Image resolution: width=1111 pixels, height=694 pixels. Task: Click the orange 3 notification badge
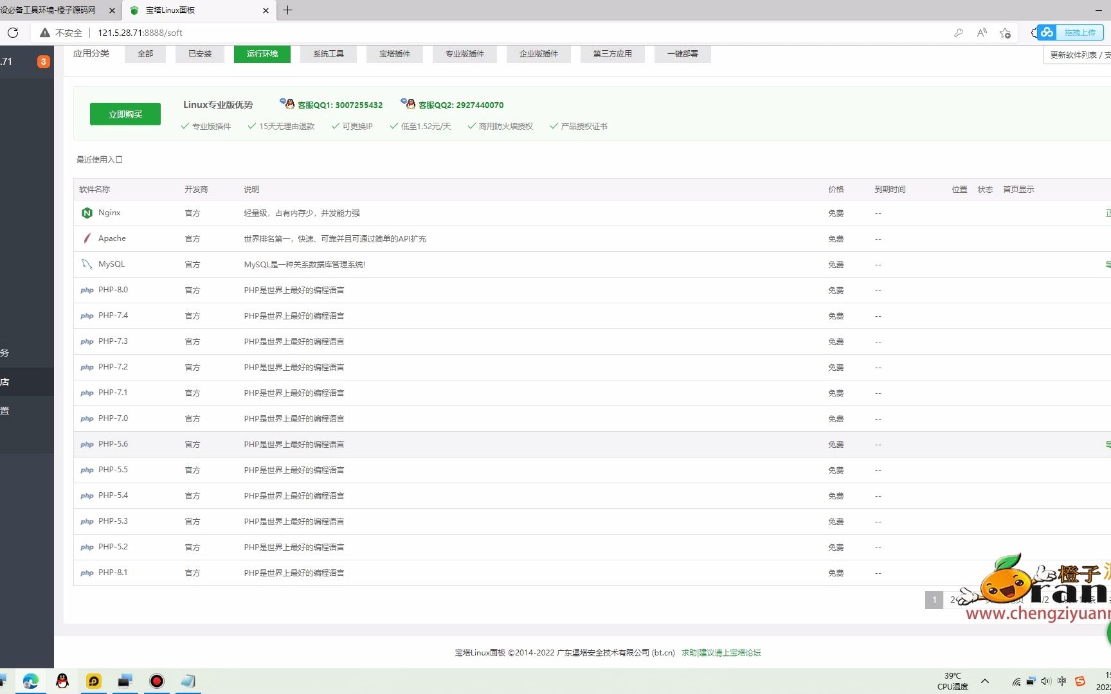point(43,62)
